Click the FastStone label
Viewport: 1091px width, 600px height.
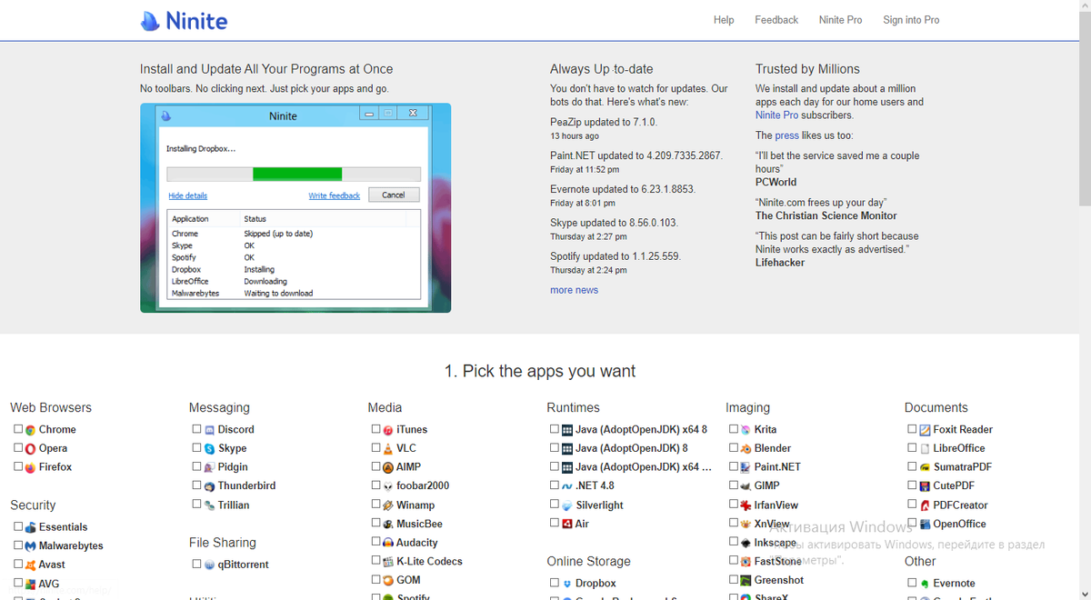[x=778, y=561]
